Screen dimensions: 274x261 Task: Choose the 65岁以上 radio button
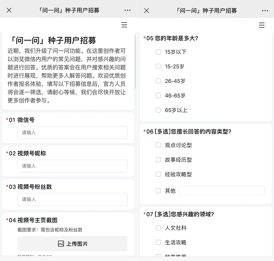158,110
